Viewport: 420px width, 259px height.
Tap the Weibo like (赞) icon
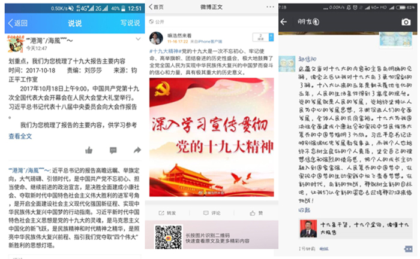click(256, 213)
